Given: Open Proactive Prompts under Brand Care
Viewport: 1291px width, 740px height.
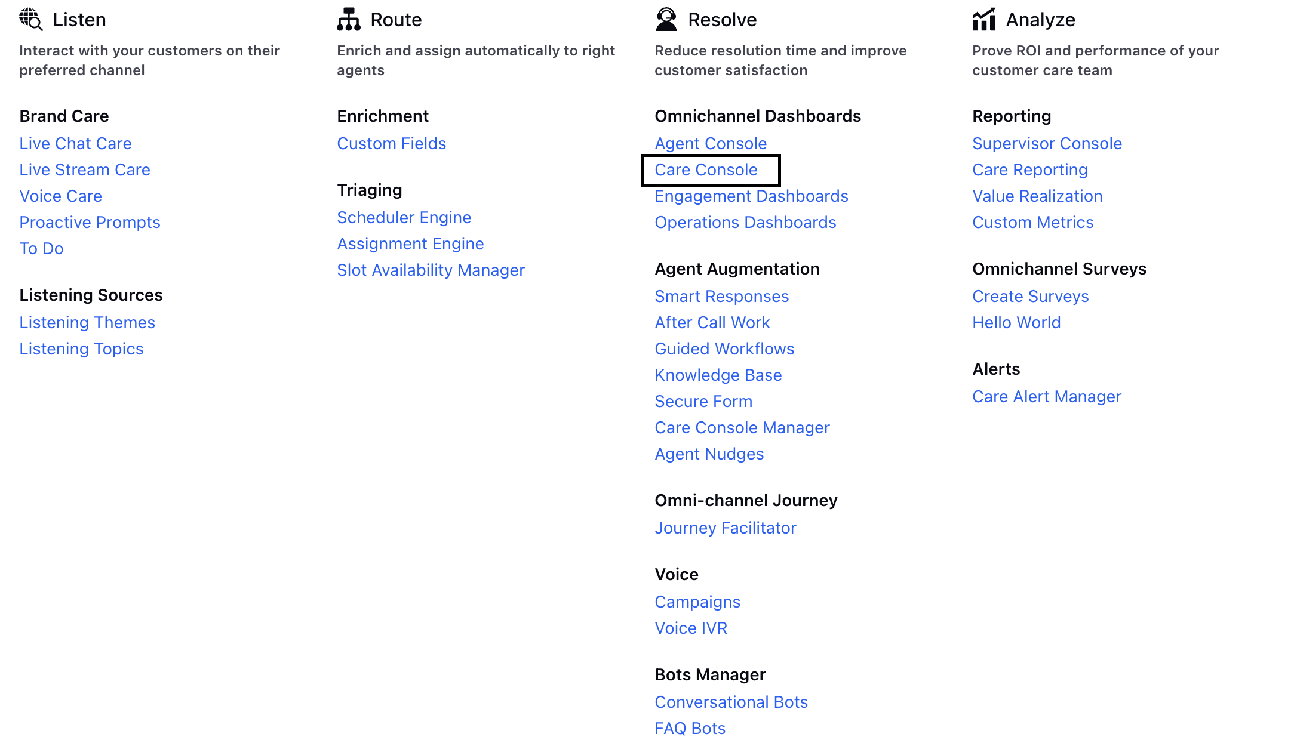Looking at the screenshot, I should (90, 223).
